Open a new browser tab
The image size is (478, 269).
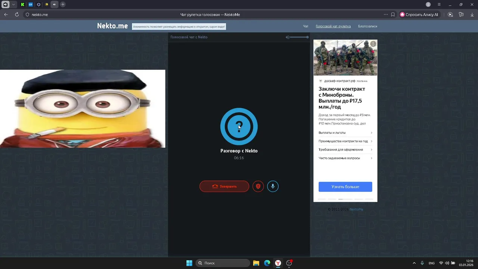[63, 4]
